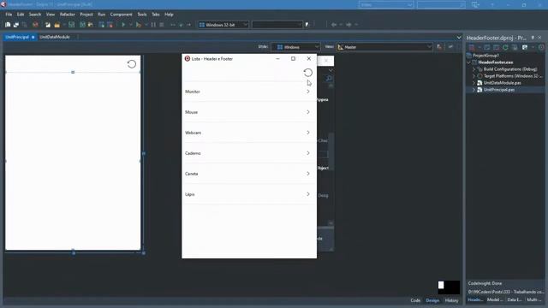Viewport: 548px width, 308px height.
Task: Click the green Run play button
Action: pyautogui.click(x=123, y=25)
